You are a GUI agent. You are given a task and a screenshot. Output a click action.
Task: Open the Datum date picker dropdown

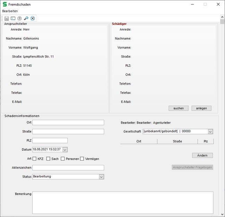65,149
